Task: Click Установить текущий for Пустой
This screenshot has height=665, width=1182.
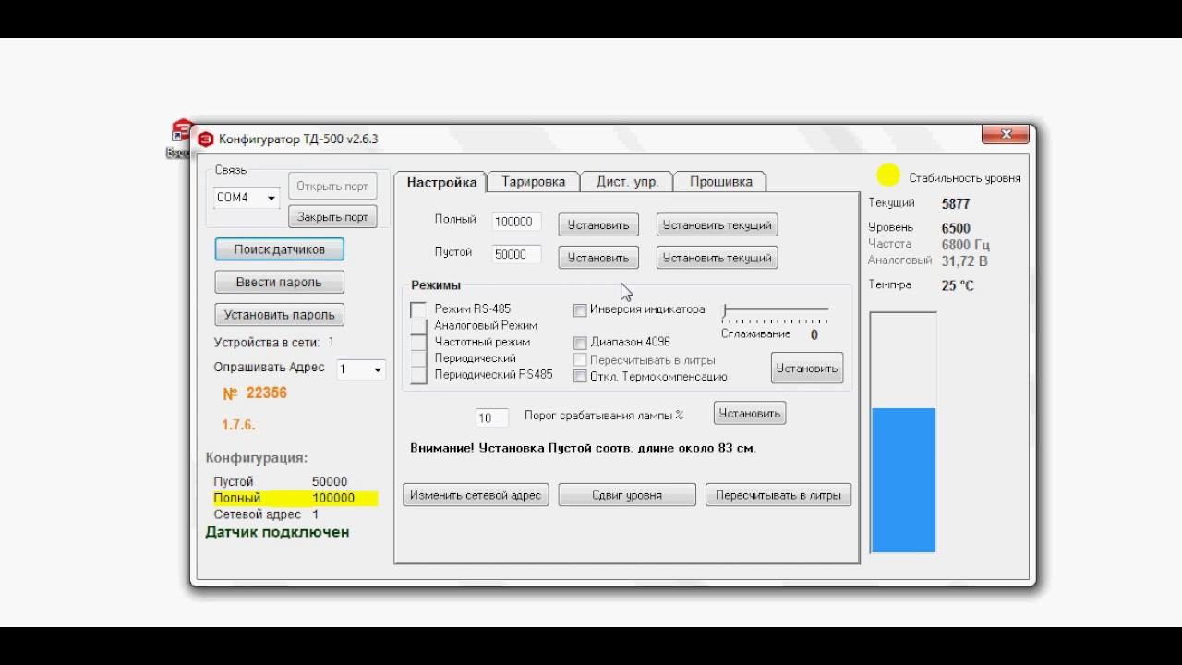Action: [718, 258]
